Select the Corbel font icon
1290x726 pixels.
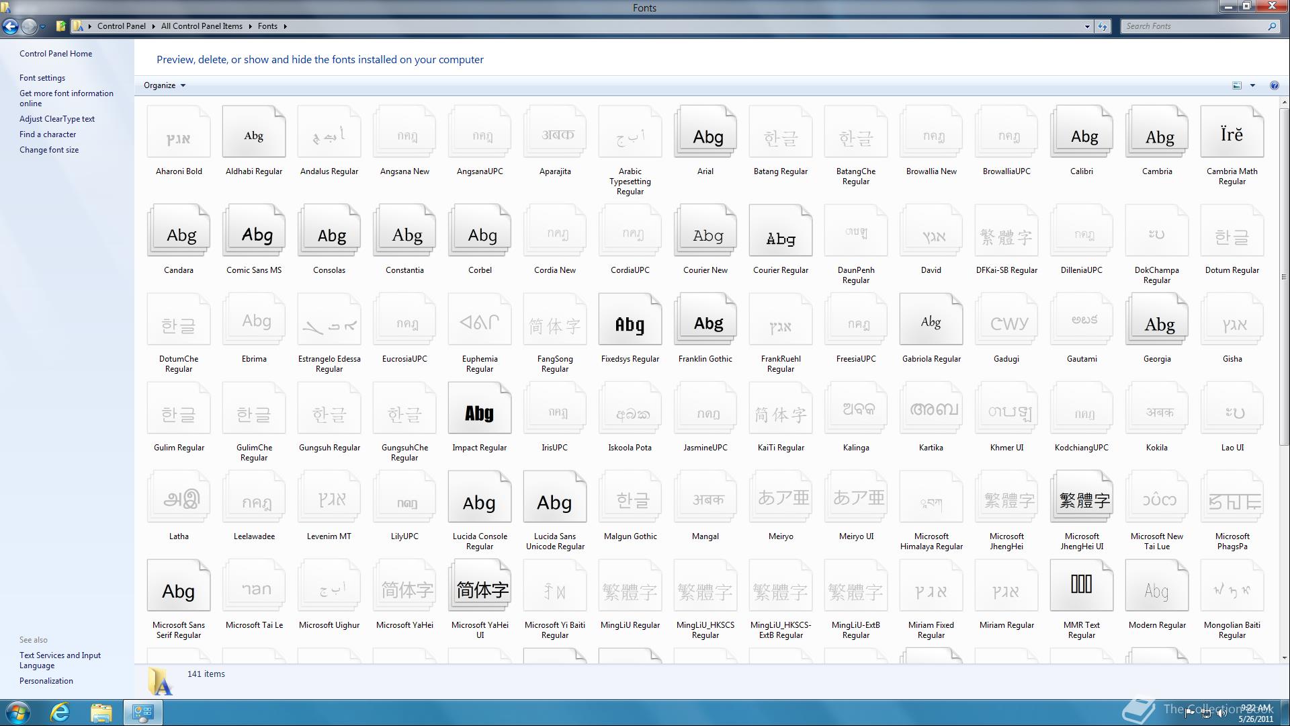(x=480, y=231)
